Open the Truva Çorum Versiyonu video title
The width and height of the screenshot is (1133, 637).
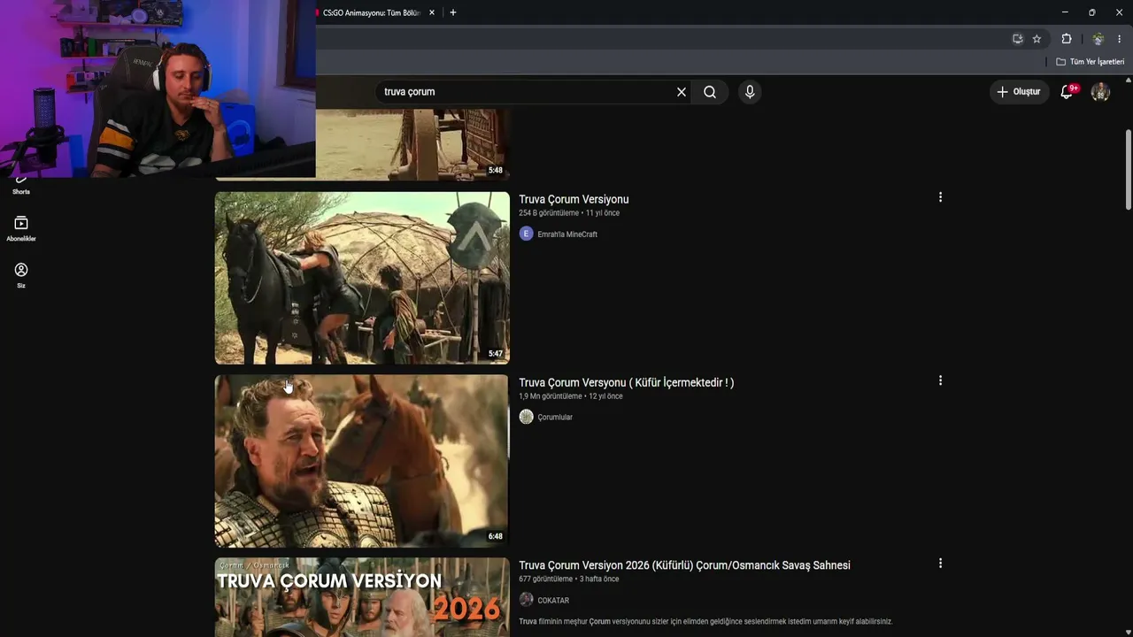(x=574, y=199)
